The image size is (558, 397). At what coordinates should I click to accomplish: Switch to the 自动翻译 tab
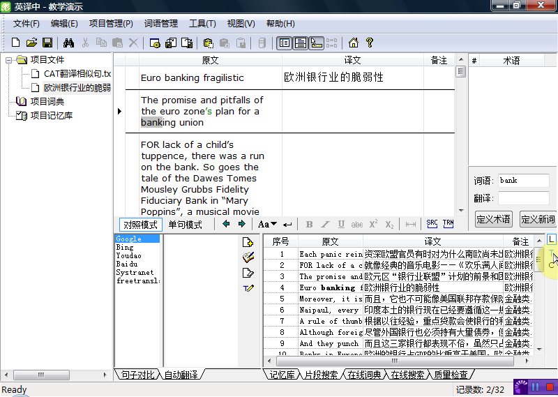point(181,375)
